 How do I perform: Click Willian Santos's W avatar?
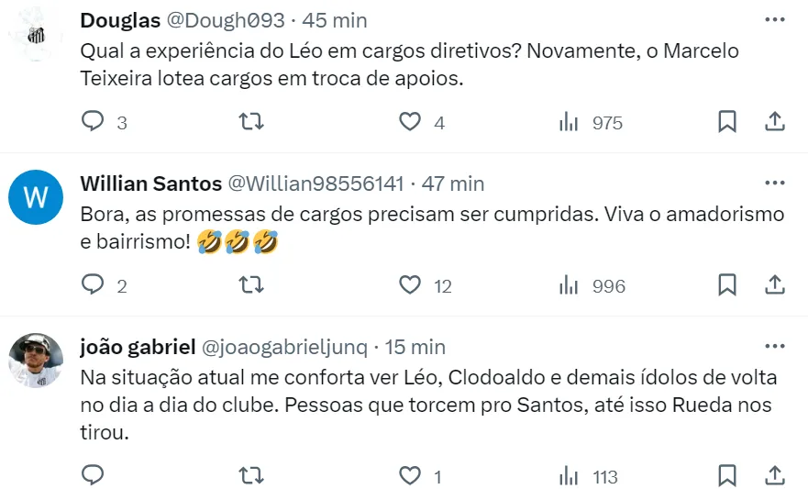(x=35, y=197)
